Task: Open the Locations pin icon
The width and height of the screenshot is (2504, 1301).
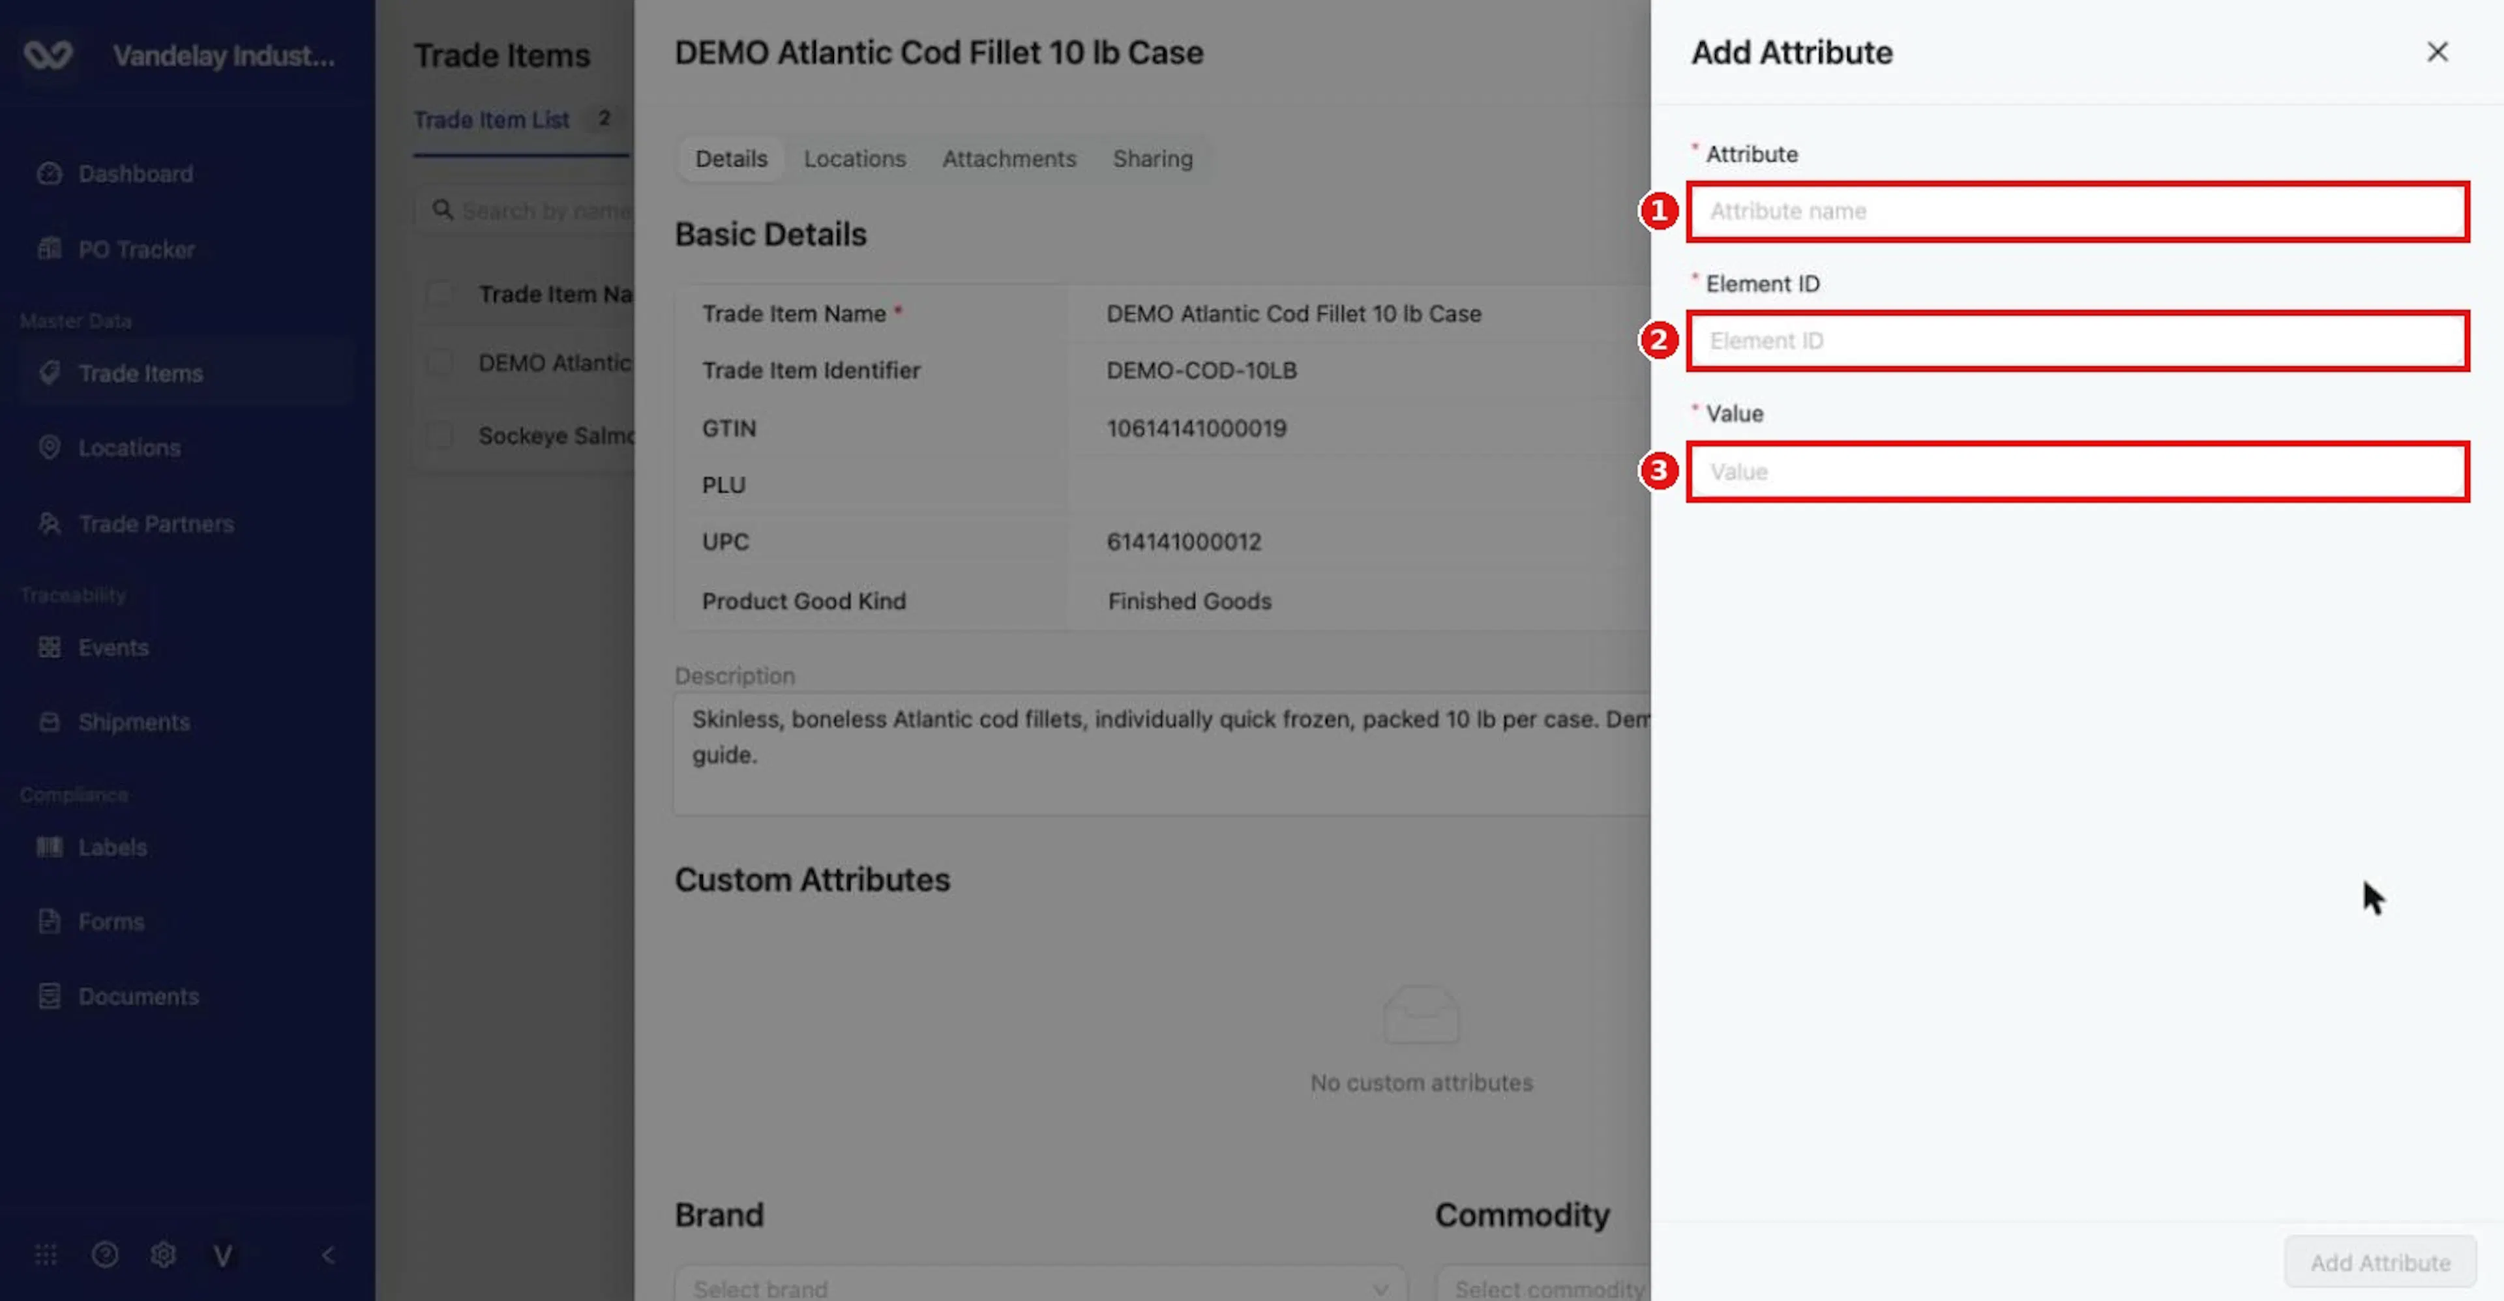Action: pos(50,448)
